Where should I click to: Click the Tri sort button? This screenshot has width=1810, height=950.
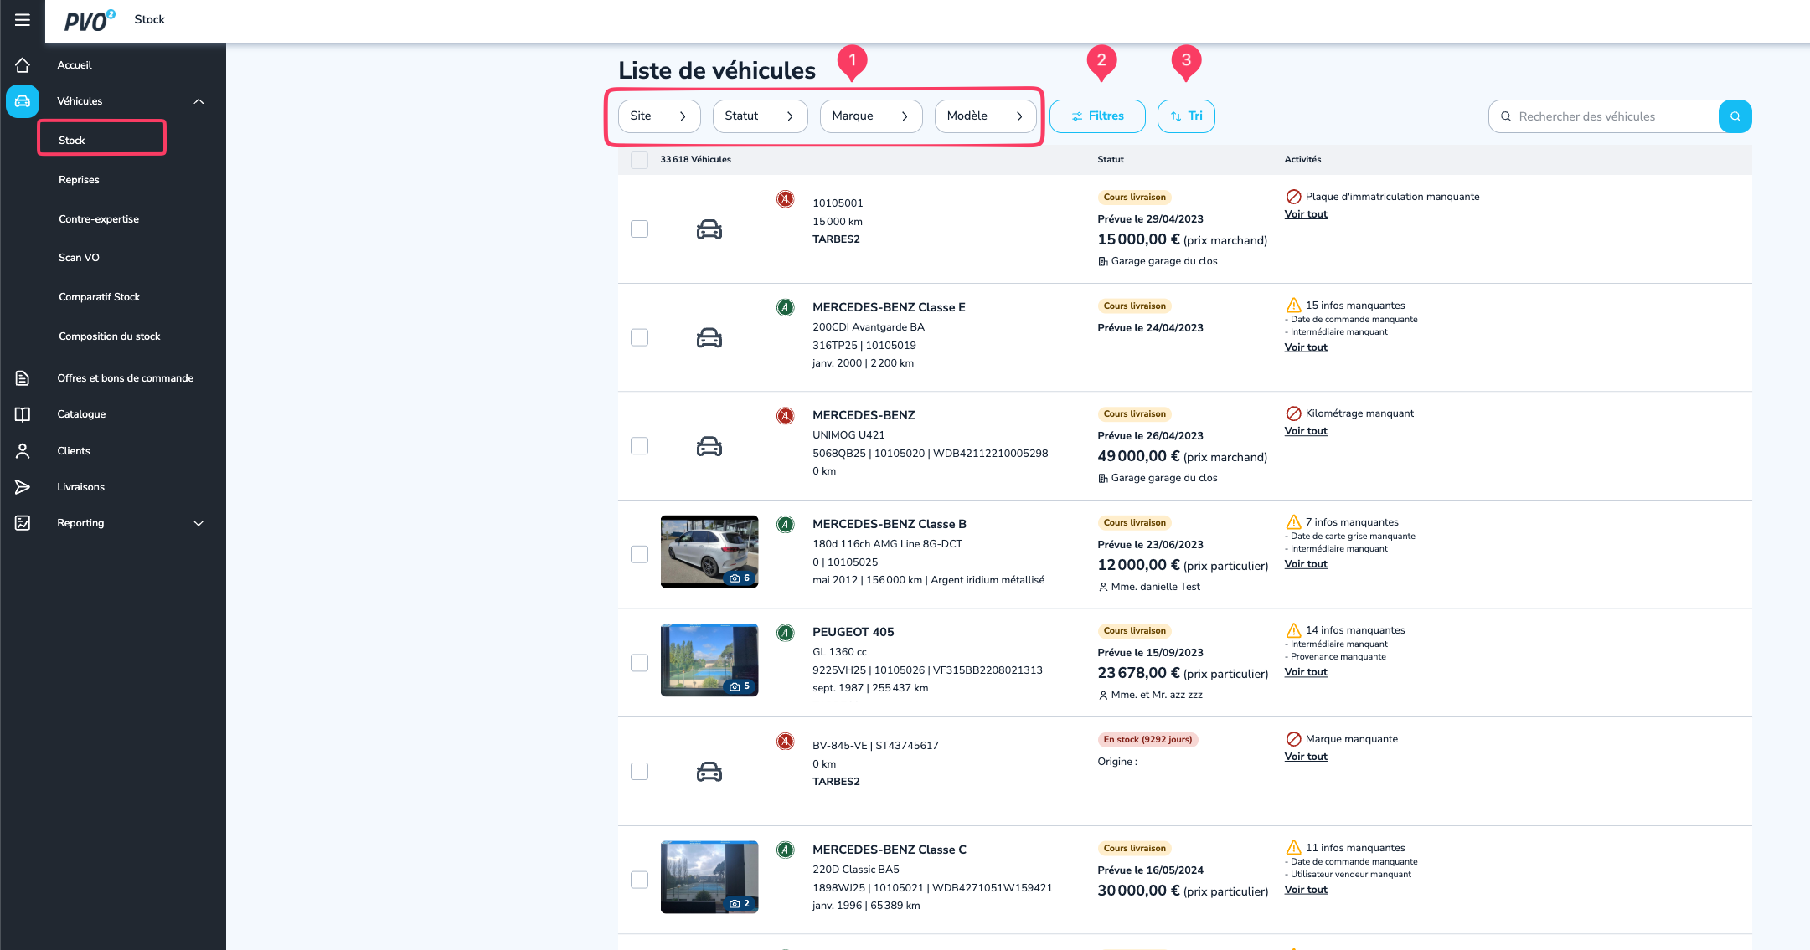(x=1186, y=116)
